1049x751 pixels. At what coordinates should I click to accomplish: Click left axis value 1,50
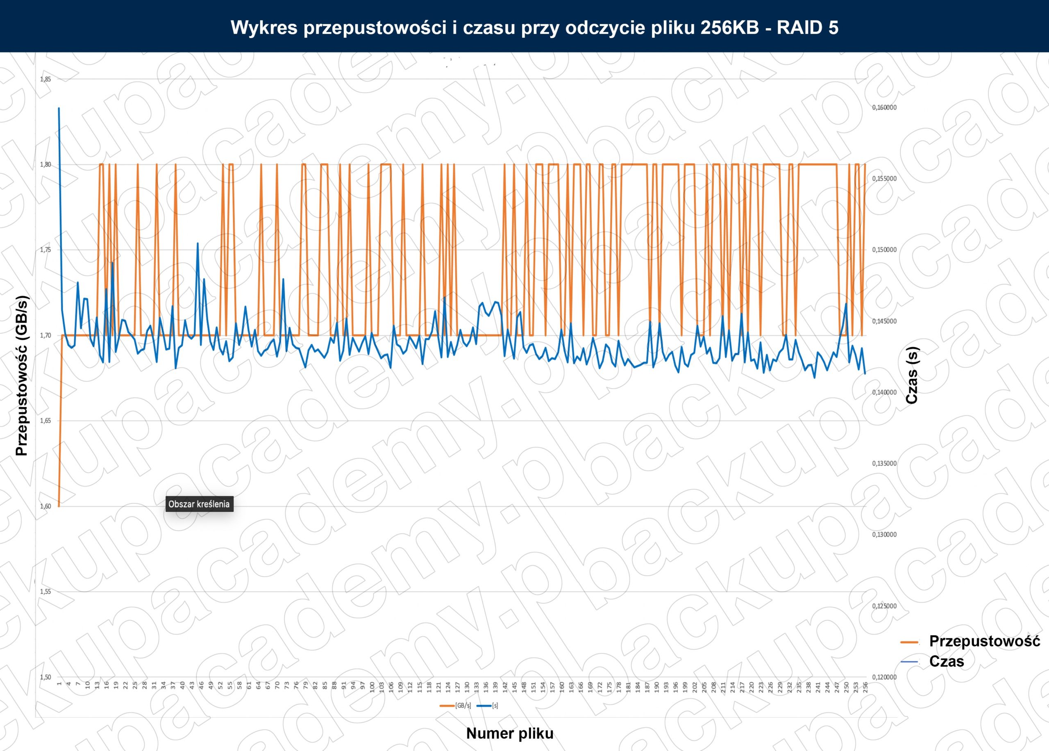(45, 677)
